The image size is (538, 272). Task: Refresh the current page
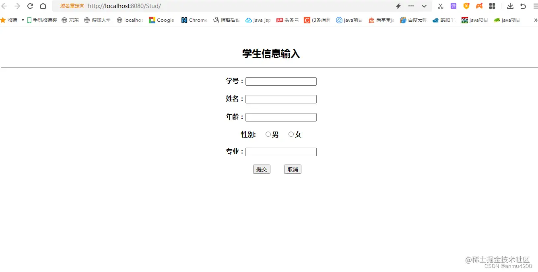pyautogui.click(x=30, y=6)
